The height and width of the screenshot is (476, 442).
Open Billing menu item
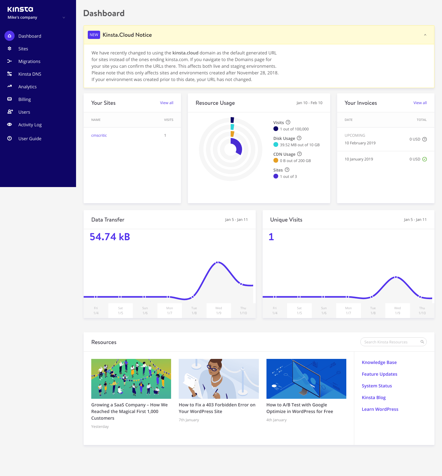[25, 99]
